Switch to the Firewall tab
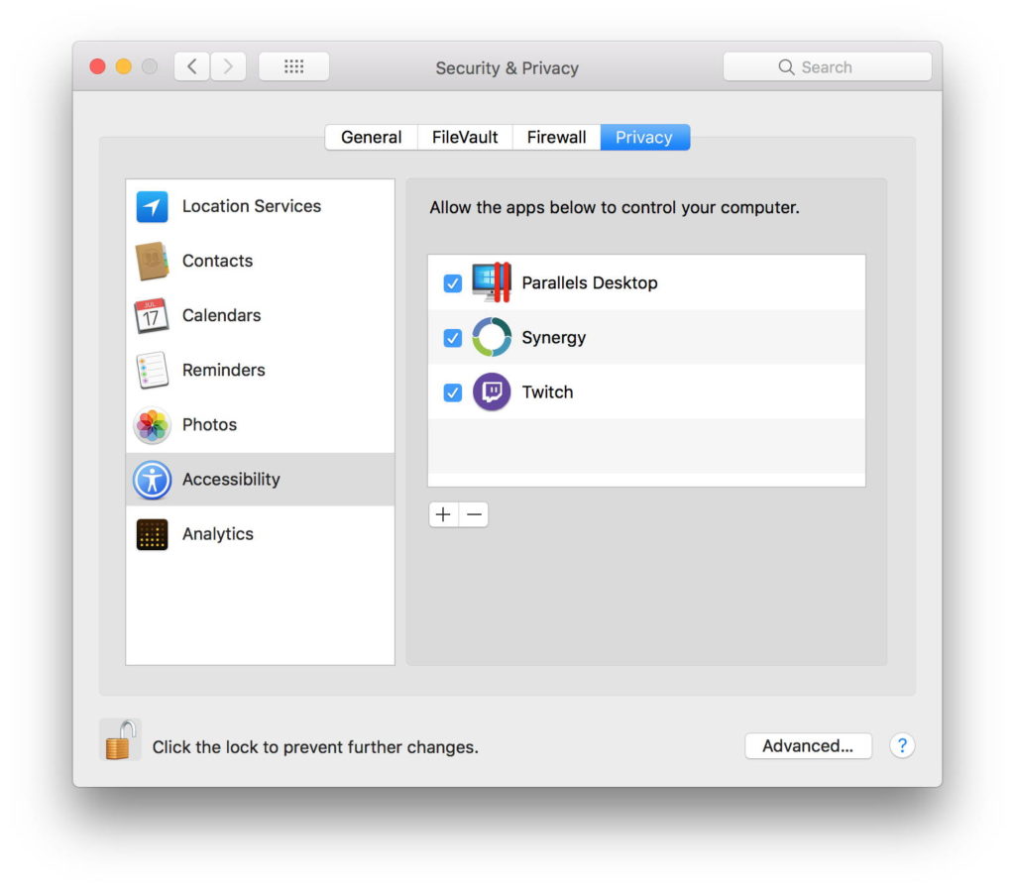Image resolution: width=1015 pixels, height=891 pixels. pos(556,138)
